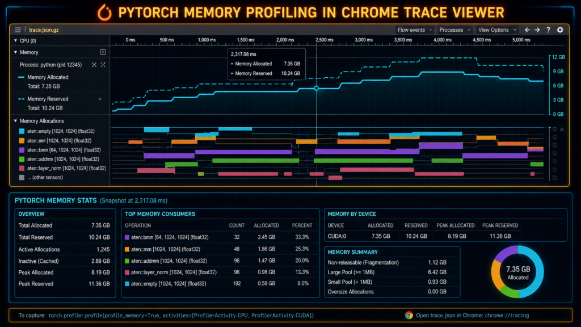Screen dimensions: 581x327
Task: Collapse the CPU (0) section
Action: click(x=15, y=40)
